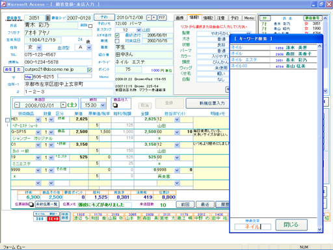Click the 文 button beside the email field
Viewport: 333px width, 250px height.
tap(19, 70)
